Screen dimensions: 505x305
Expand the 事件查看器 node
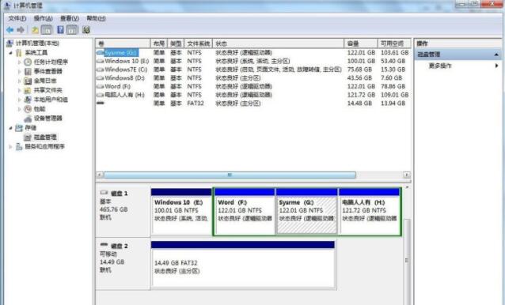19,71
